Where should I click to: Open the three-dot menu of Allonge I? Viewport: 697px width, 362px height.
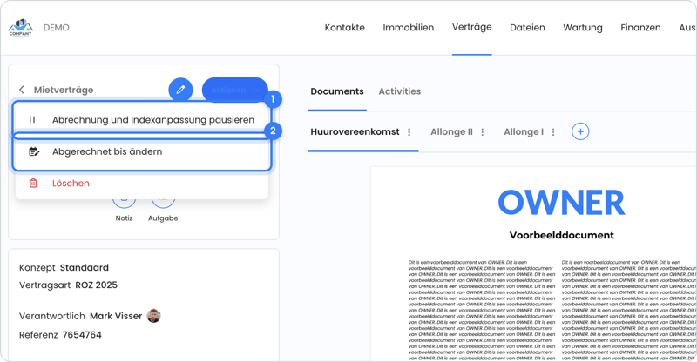(x=553, y=132)
